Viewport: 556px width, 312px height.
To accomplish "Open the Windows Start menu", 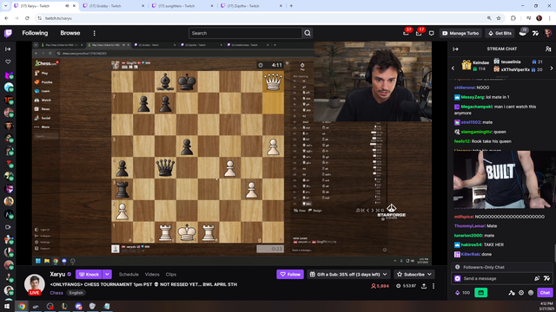I will (7, 306).
